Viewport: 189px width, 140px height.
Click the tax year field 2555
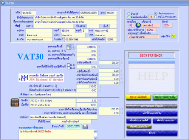[167, 25]
